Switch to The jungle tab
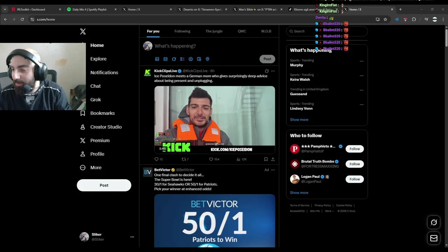Viewport: 448px width, 252px height. 214,31
